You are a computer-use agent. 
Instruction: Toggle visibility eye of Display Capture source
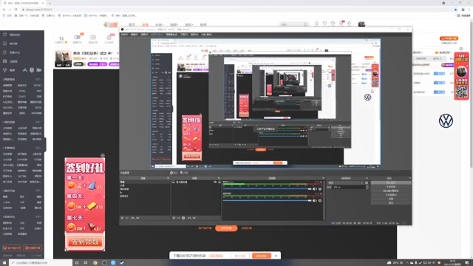pyautogui.click(x=215, y=183)
